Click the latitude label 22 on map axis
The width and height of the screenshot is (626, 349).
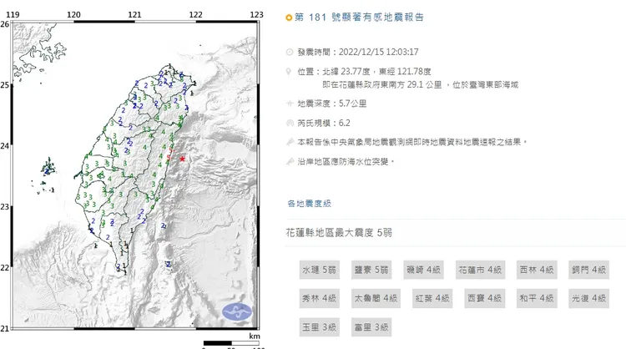(4, 267)
